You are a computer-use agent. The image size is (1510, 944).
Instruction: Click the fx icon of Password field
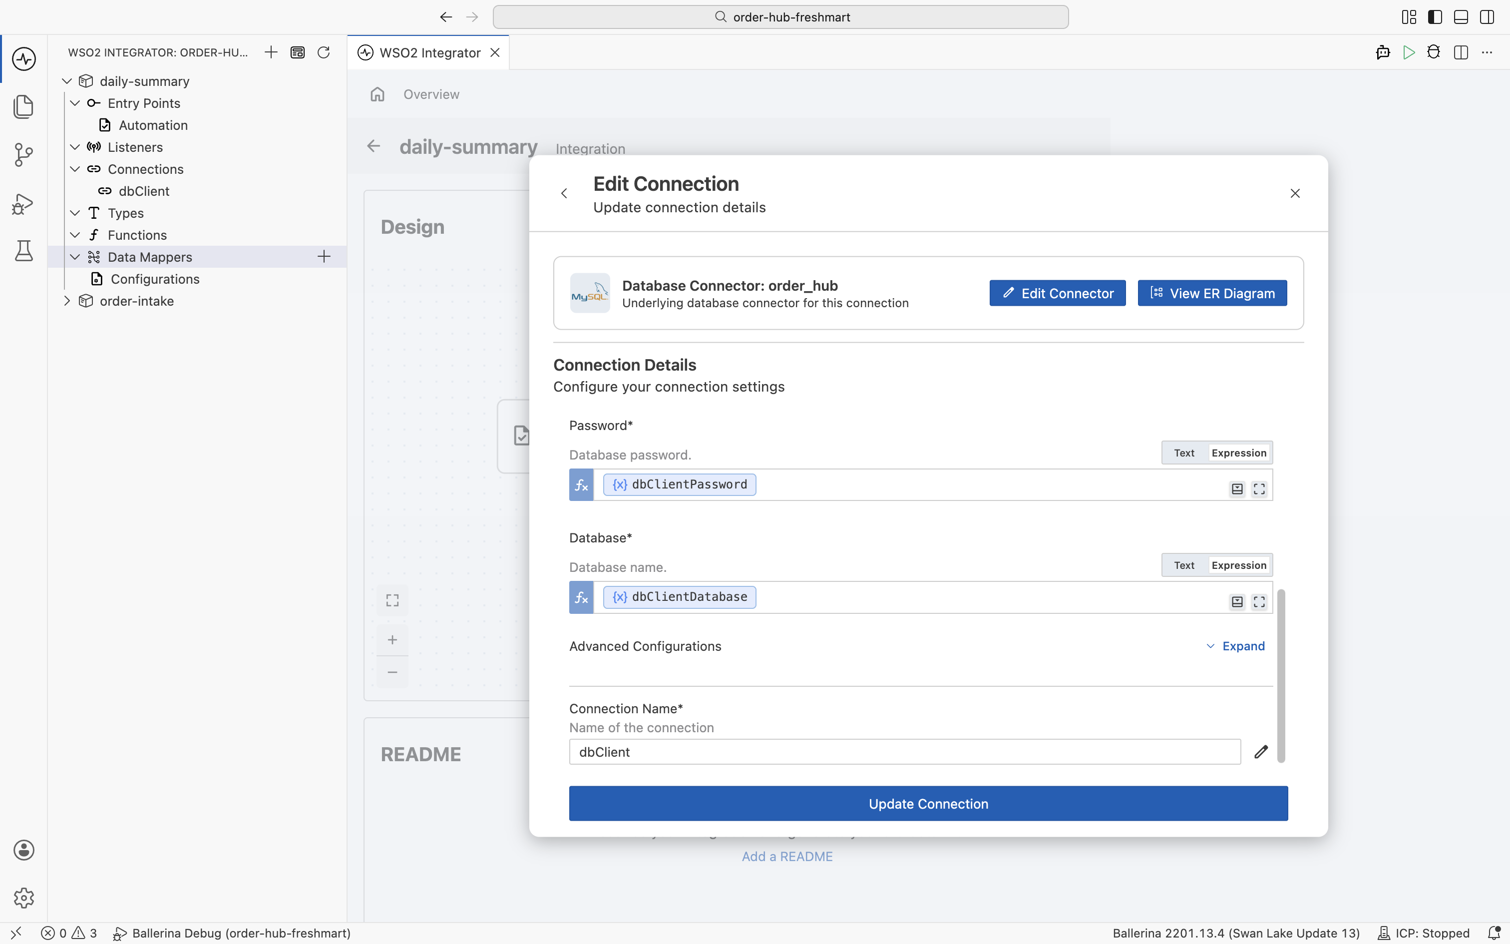581,485
